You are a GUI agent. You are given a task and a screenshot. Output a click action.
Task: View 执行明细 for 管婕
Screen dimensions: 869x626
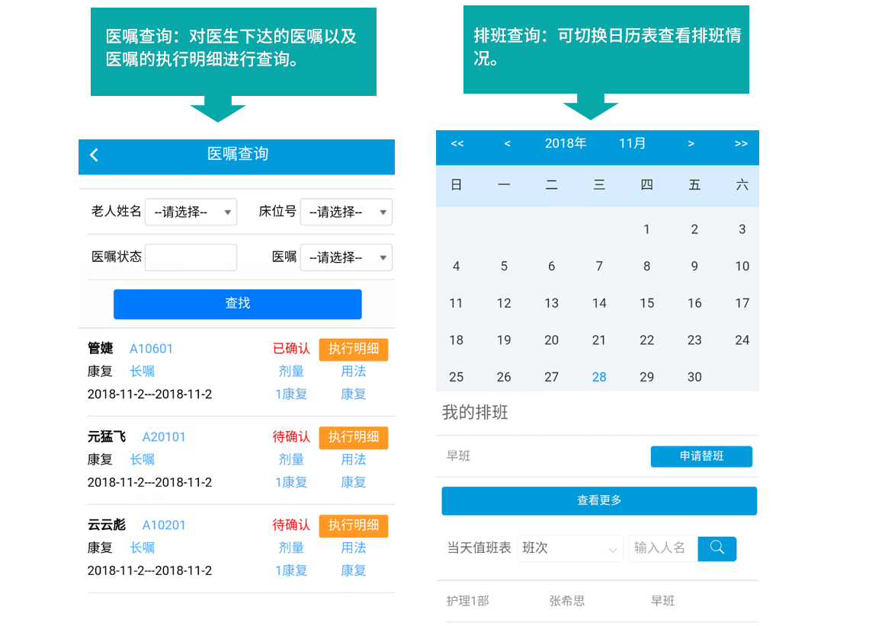coord(353,350)
